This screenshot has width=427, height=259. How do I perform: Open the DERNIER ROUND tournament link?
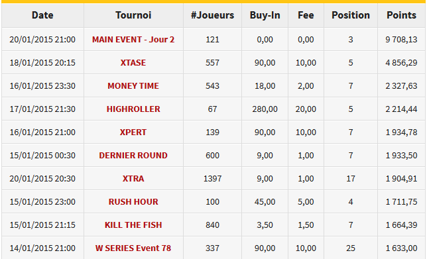coord(133,155)
